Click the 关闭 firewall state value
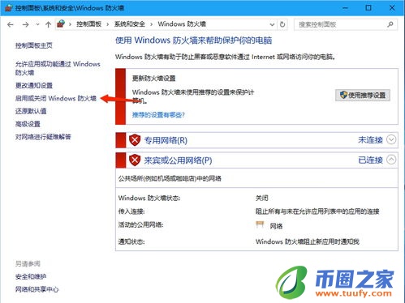Image resolution: width=405 pixels, height=303 pixels. coord(262,198)
